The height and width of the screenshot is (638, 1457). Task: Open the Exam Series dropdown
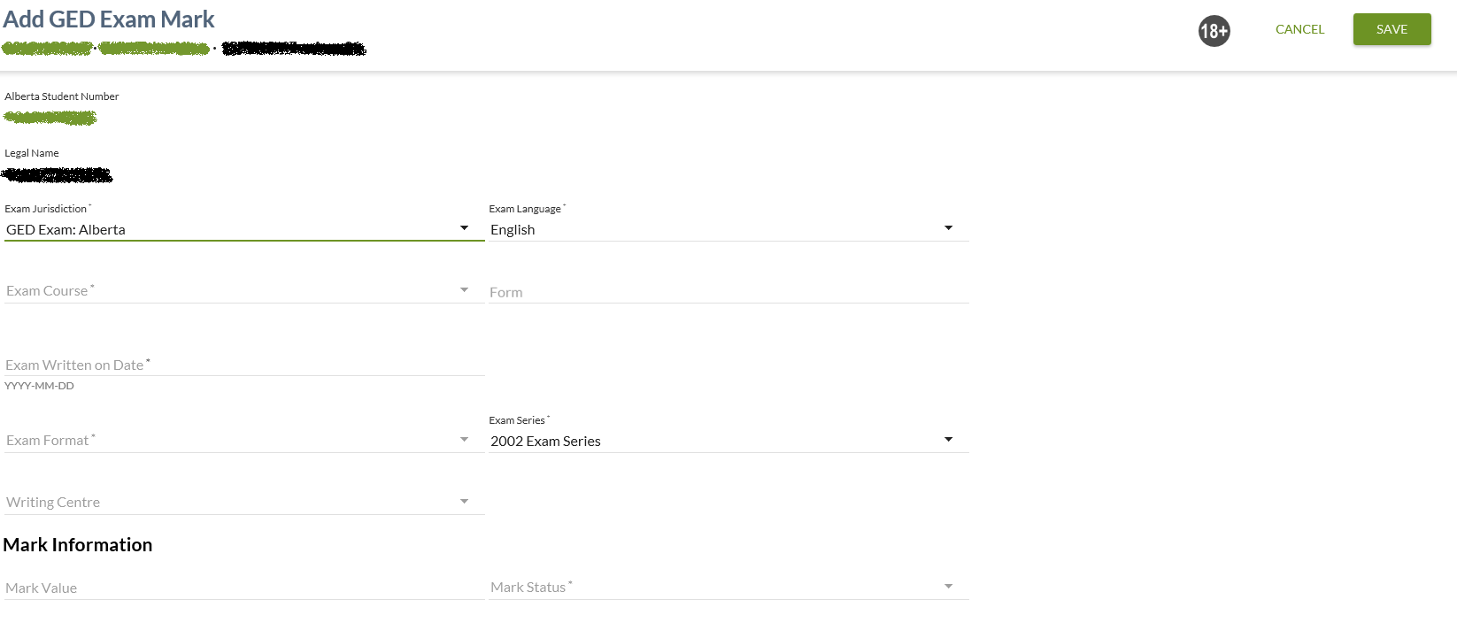[x=728, y=441]
